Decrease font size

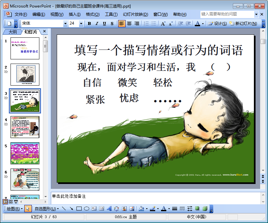pyautogui.click(x=171, y=23)
